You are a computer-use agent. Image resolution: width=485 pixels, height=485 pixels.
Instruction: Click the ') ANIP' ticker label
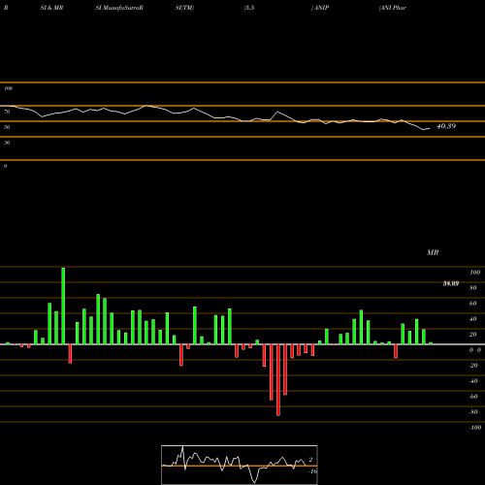click(320, 8)
